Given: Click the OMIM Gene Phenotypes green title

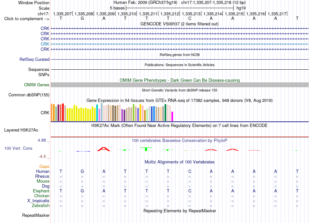Looking at the screenshot, I should 180,80.
